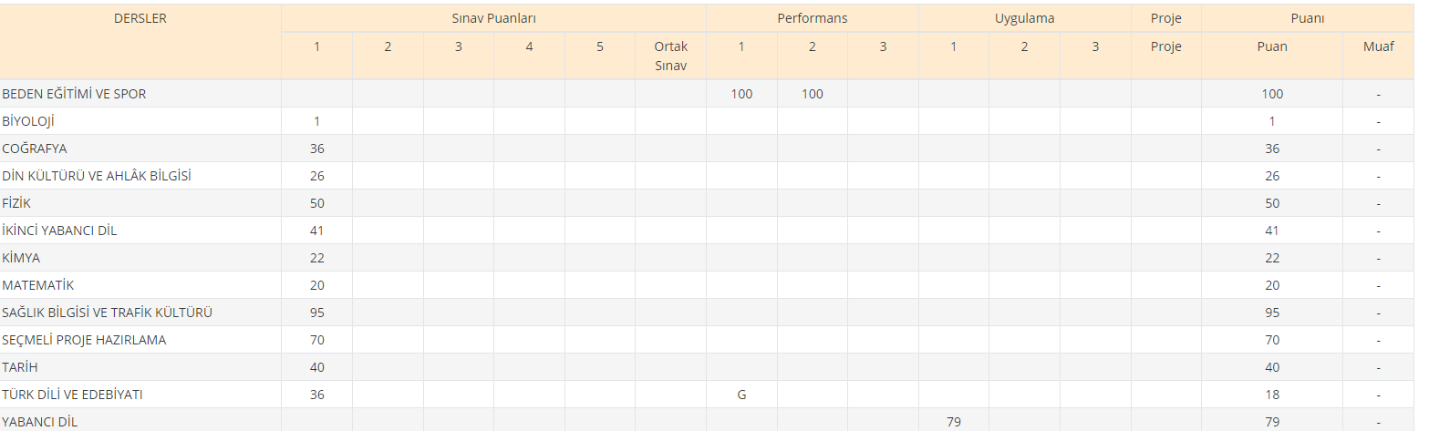The height and width of the screenshot is (431, 1429).
Task: Click the KİMYA final Puan value 22
Action: 1271,258
